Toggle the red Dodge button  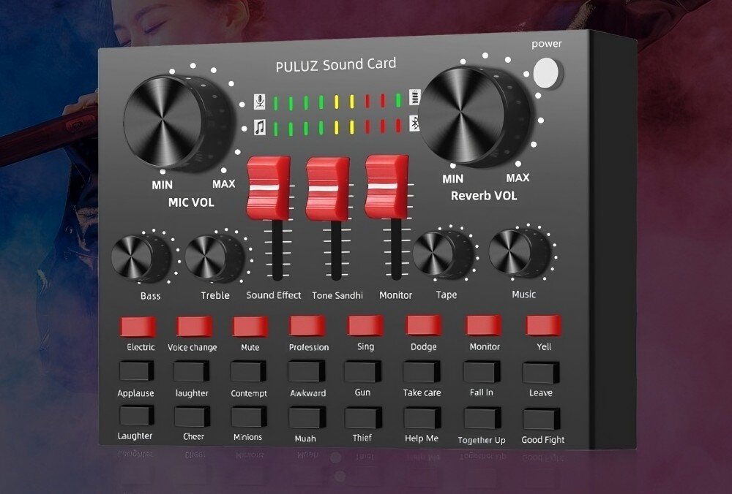423,325
